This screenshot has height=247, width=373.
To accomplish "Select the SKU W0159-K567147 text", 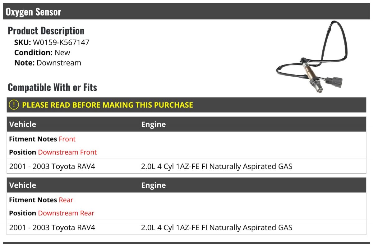I will pos(52,43).
